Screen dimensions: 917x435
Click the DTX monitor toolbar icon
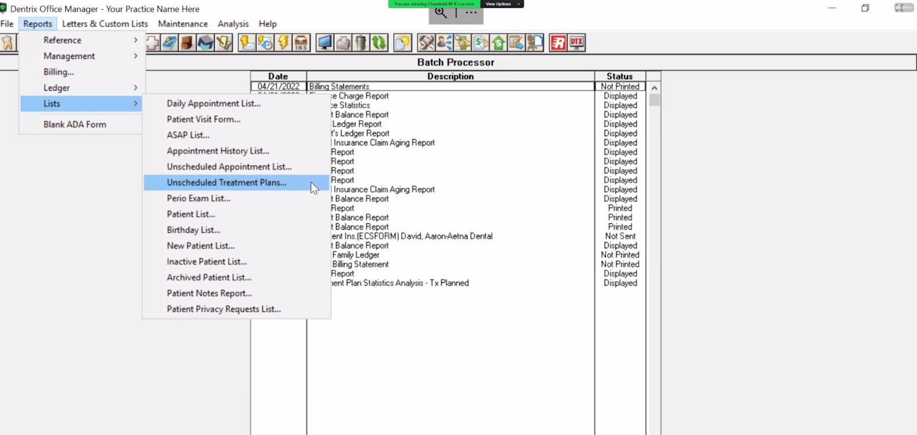pos(577,43)
